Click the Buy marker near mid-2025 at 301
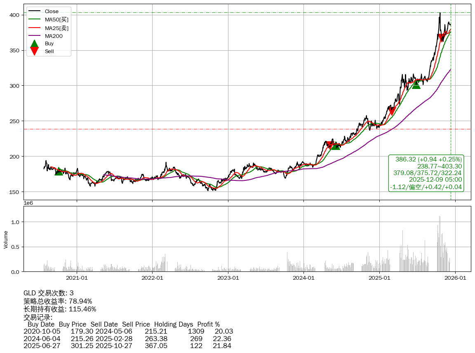Image resolution: width=475 pixels, height=353 pixels. pos(416,84)
